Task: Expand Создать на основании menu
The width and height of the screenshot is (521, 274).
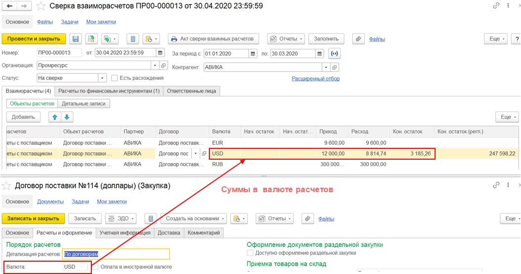Action: [196, 218]
